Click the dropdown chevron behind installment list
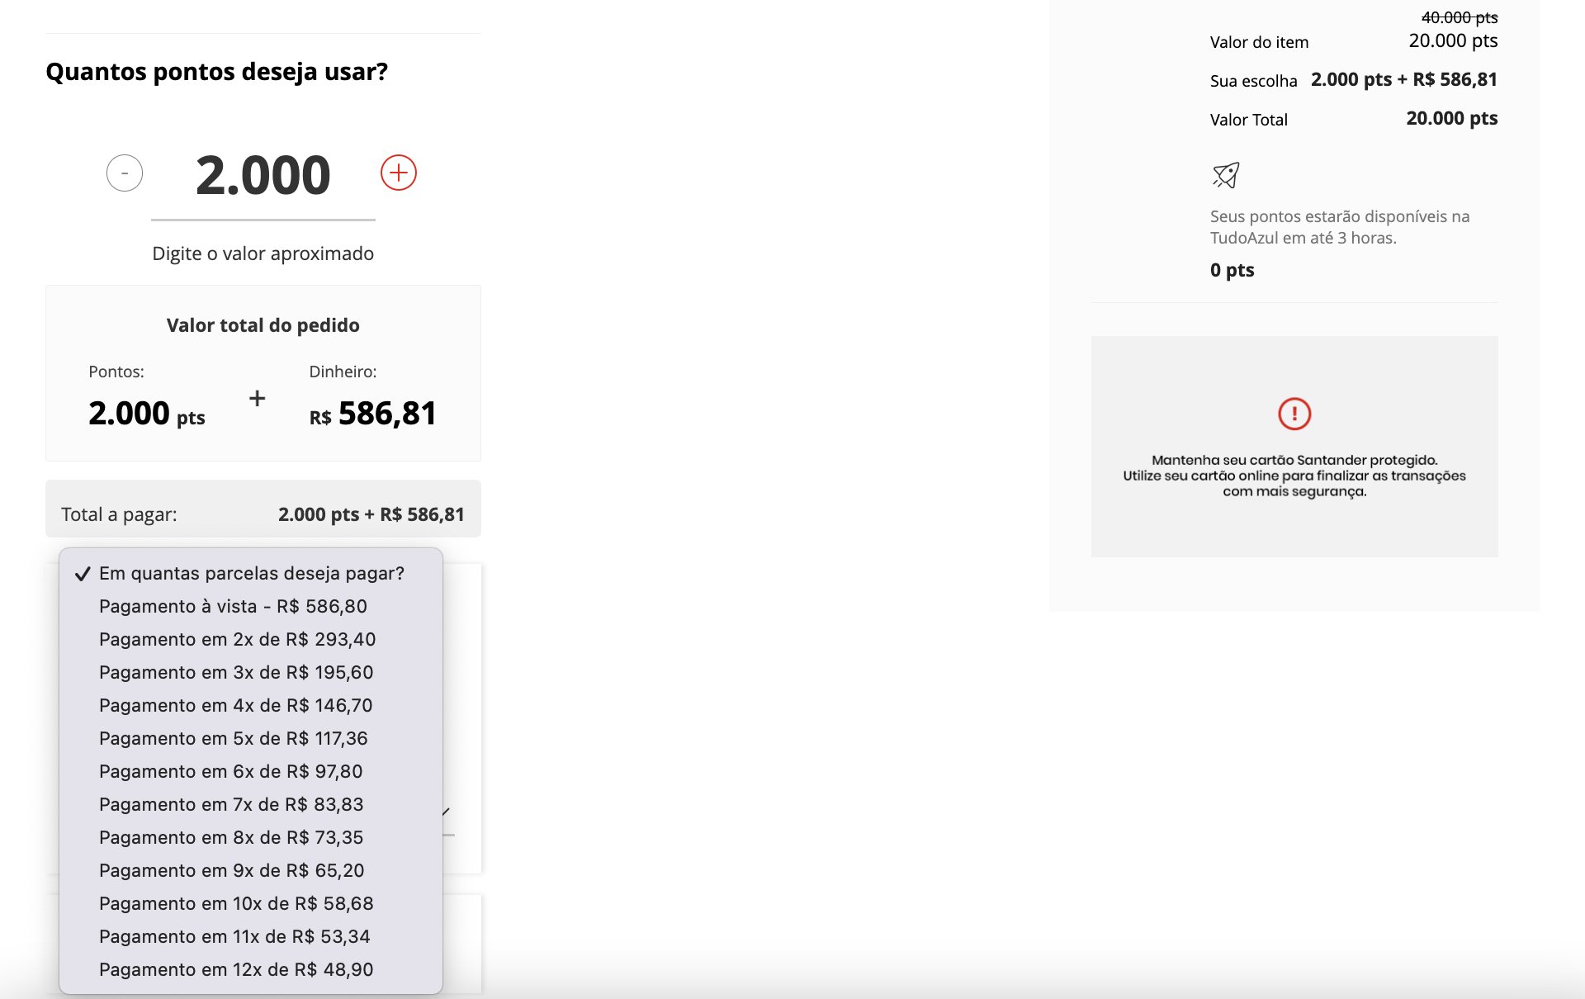 point(447,812)
